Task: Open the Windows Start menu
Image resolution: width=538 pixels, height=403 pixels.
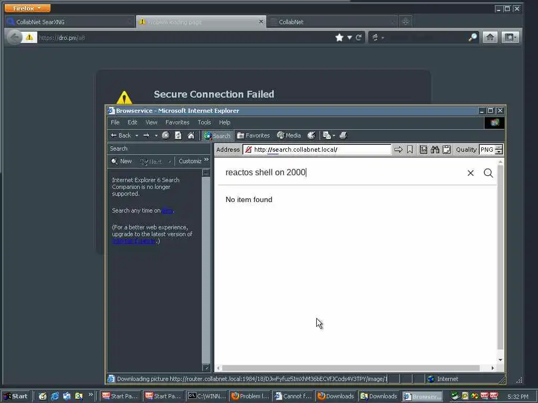Action: (x=16, y=396)
